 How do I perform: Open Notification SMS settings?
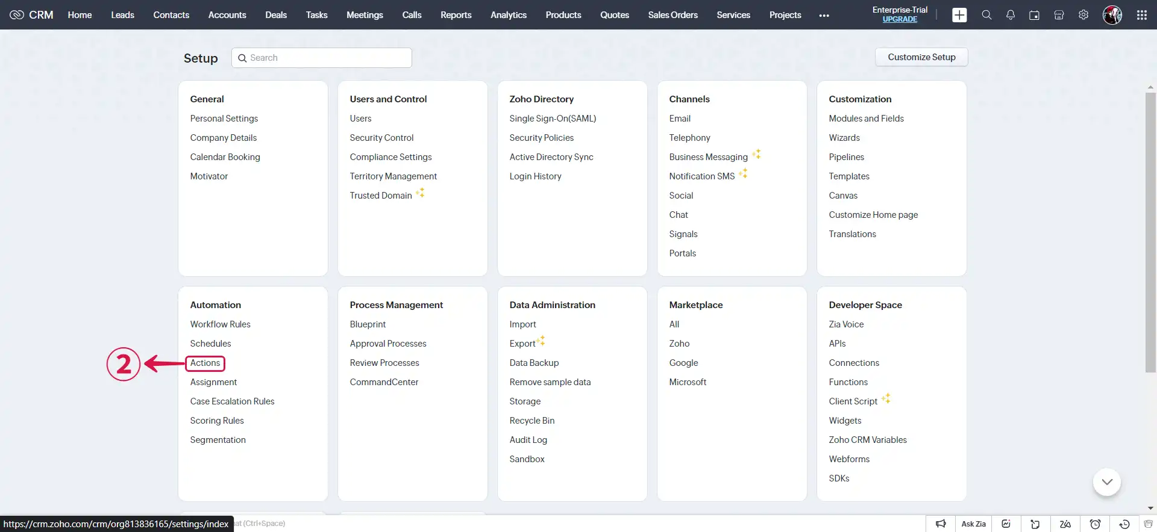coord(701,176)
